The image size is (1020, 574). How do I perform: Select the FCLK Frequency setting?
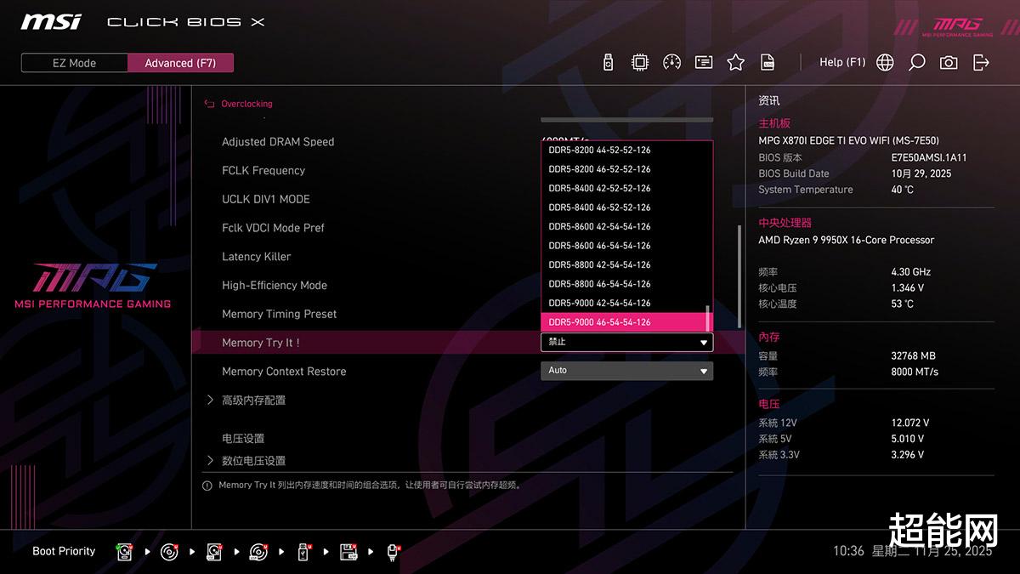263,171
